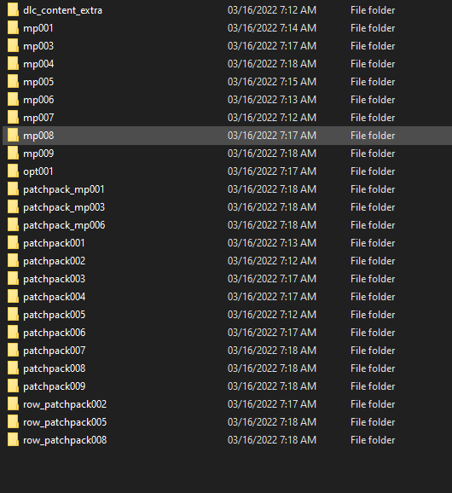The image size is (452, 493).
Task: Click the date modified of mp006
Action: click(x=272, y=100)
